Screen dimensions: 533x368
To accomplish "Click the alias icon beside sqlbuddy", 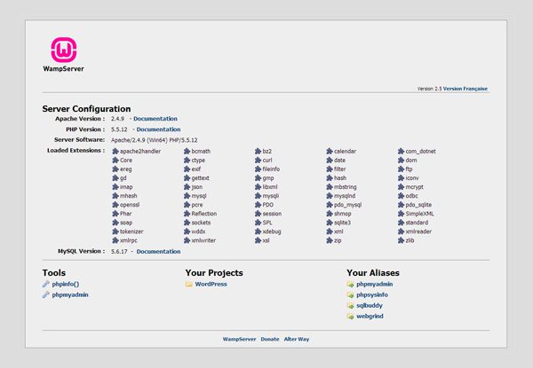I will 351,306.
